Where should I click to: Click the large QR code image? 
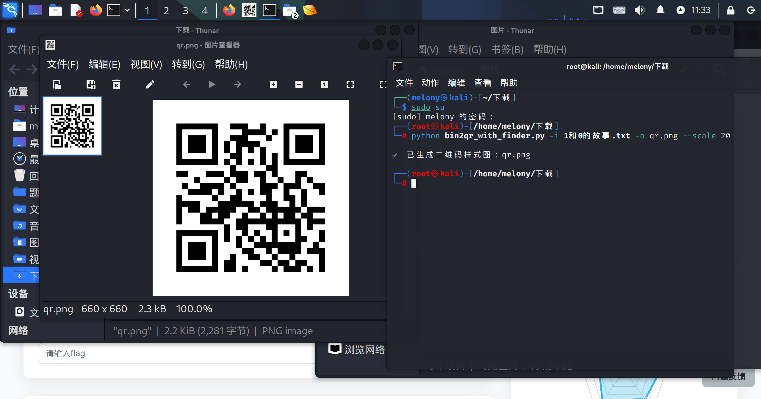pos(251,198)
